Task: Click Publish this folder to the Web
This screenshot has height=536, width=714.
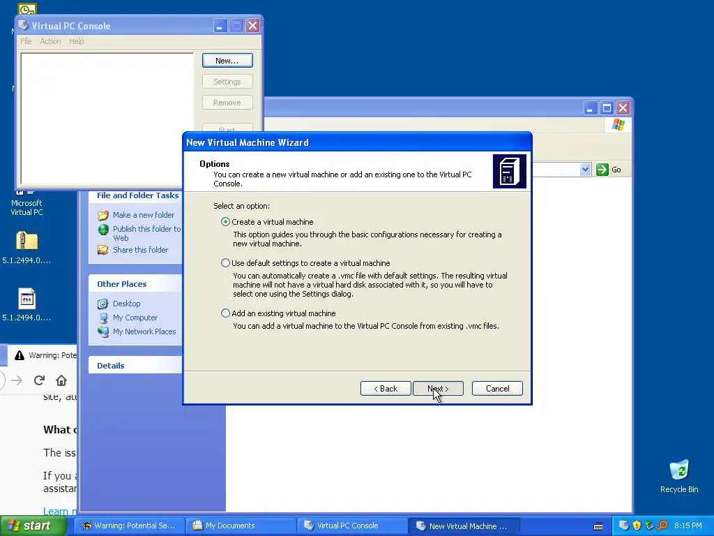Action: point(146,233)
